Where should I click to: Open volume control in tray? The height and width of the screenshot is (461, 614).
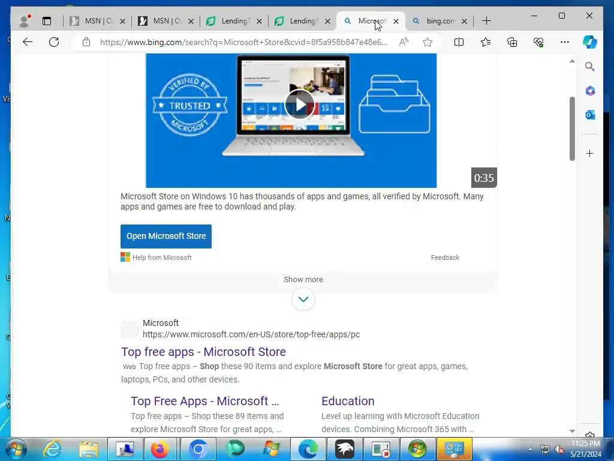point(559,449)
